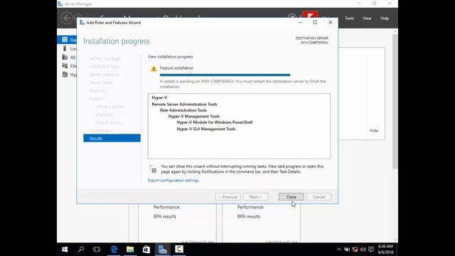Click the notification flag info icon in wizard
Screen dimensions: 455x256
pos(153,169)
